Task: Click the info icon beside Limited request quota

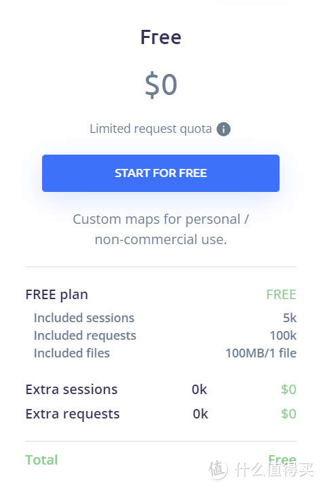Action: coord(223,129)
